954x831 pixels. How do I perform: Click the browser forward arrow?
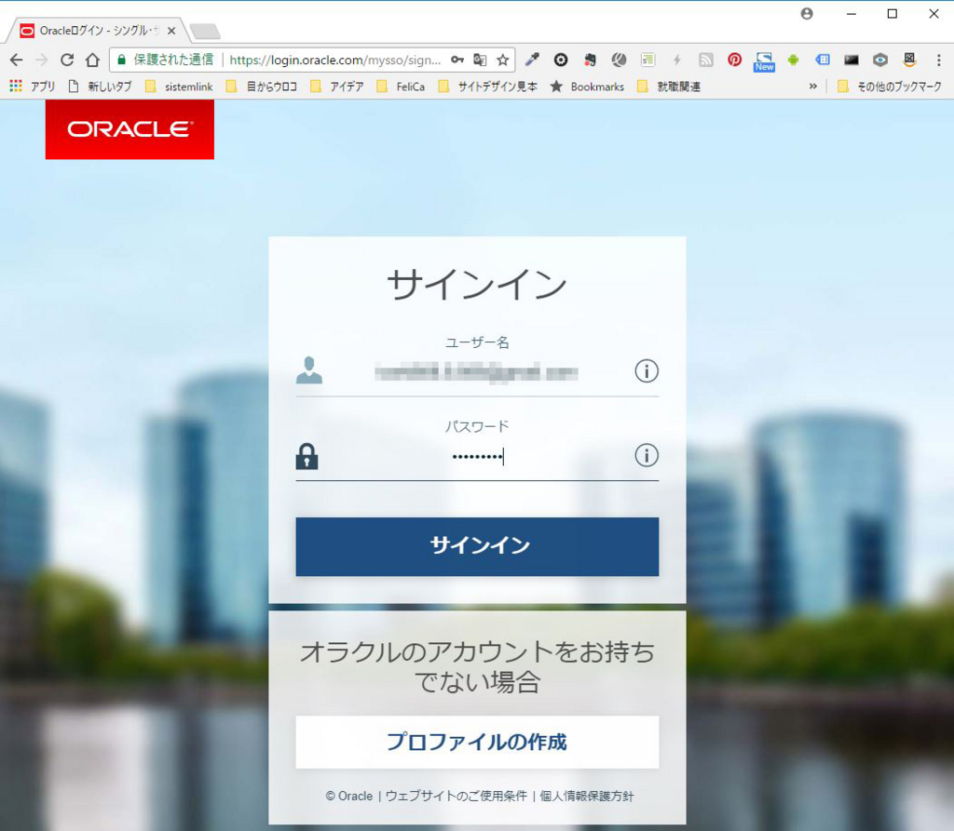41,60
